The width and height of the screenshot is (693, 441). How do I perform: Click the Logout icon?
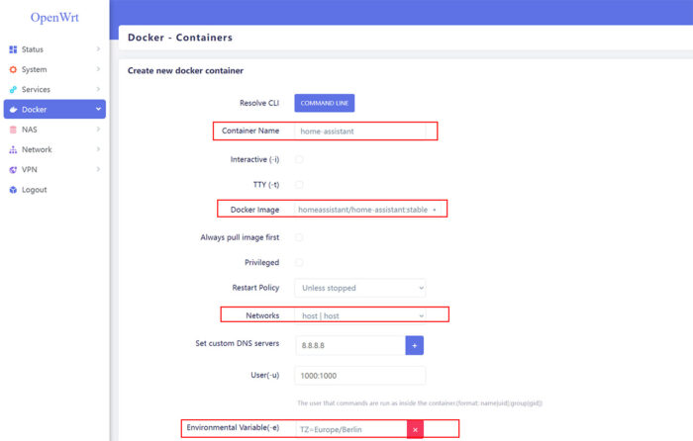(x=13, y=190)
